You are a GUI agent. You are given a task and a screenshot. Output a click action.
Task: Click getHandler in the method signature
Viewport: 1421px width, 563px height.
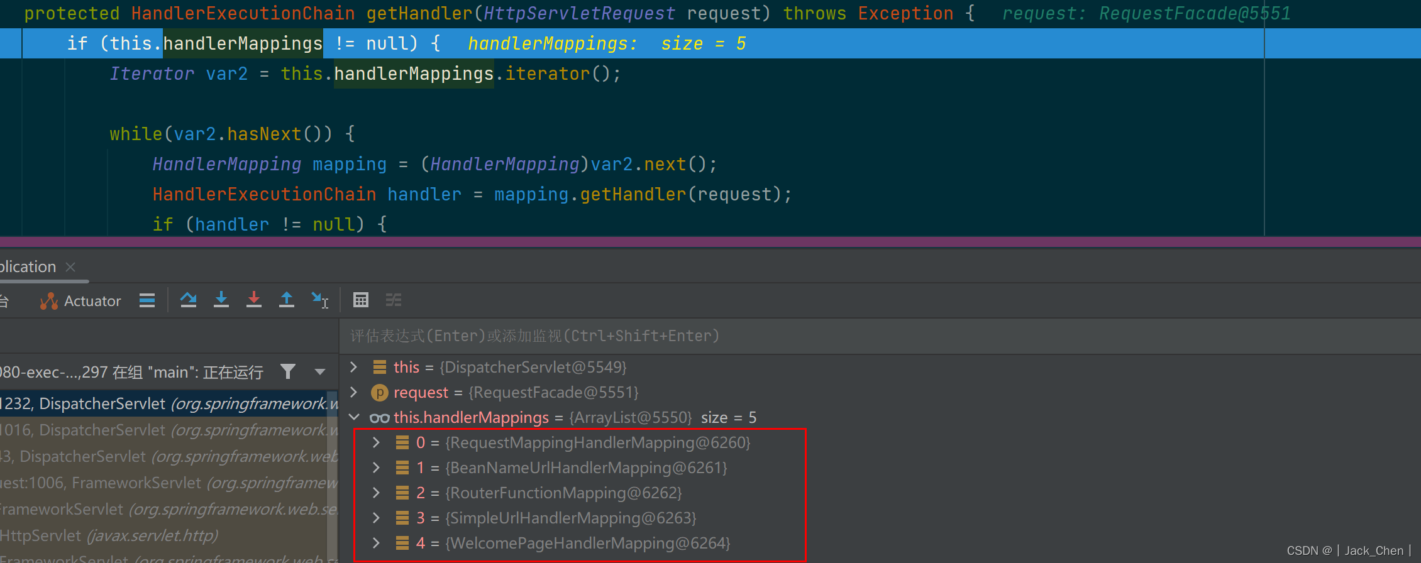(419, 13)
